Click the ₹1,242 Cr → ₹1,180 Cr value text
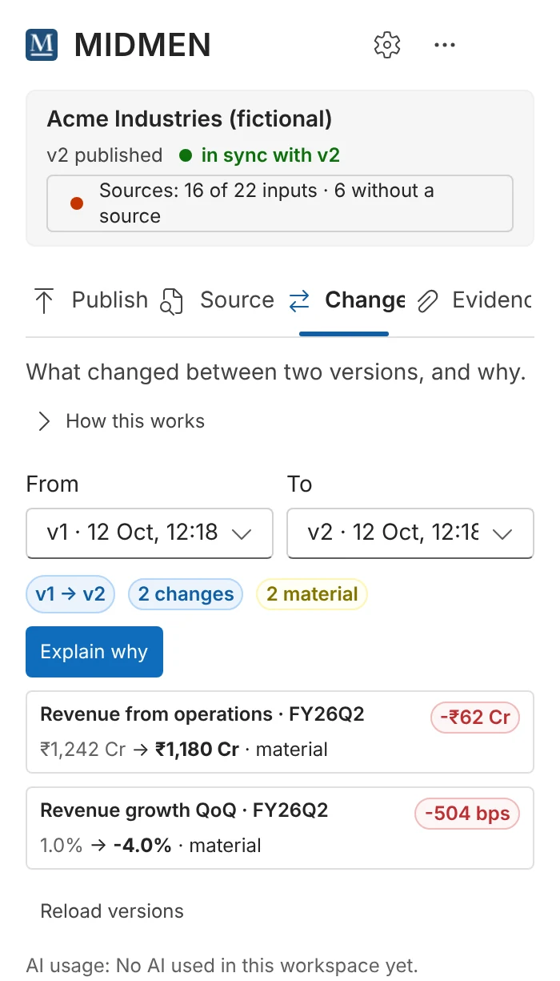The height and width of the screenshot is (981, 560). (x=140, y=750)
